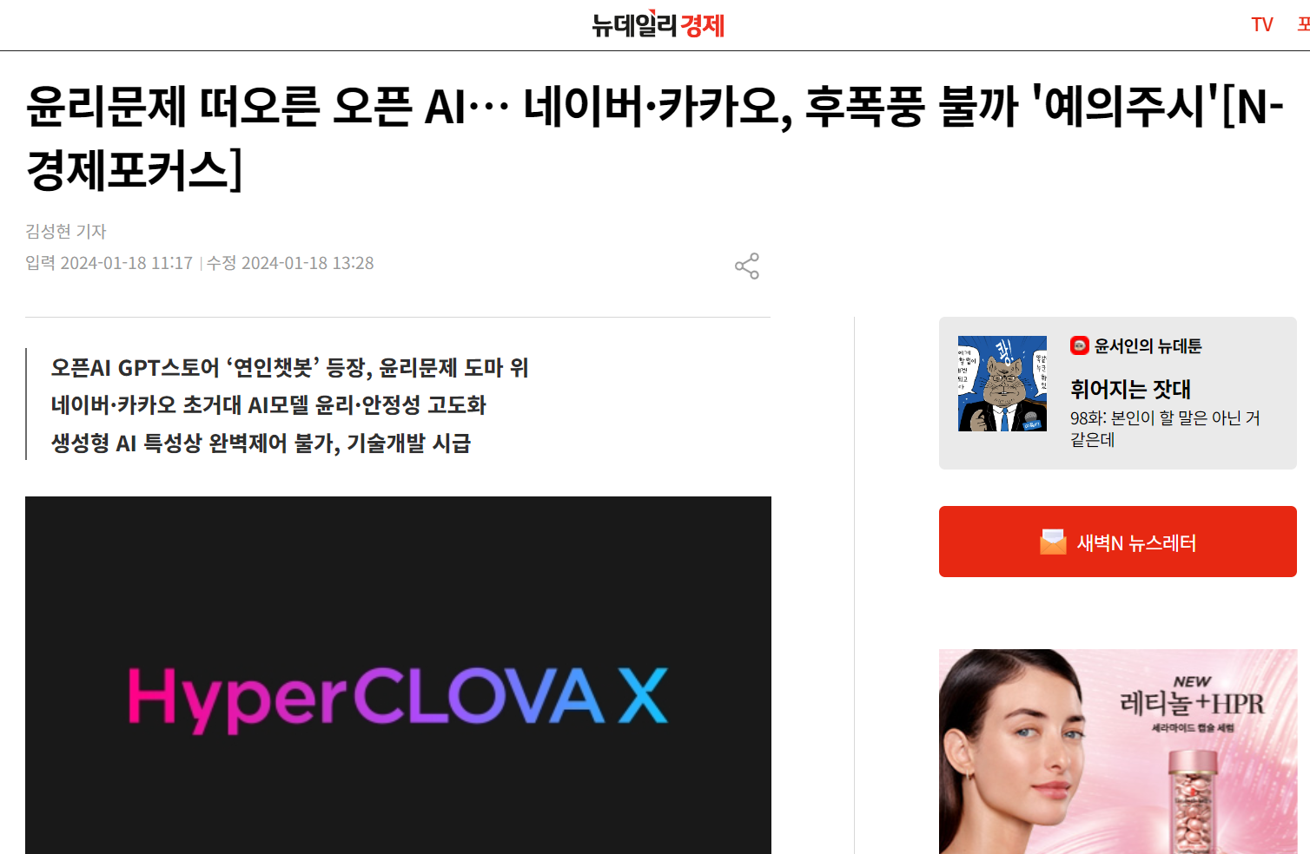Open the 휘어지는 잣대 cartoon headline
The height and width of the screenshot is (854, 1310).
click(1130, 389)
